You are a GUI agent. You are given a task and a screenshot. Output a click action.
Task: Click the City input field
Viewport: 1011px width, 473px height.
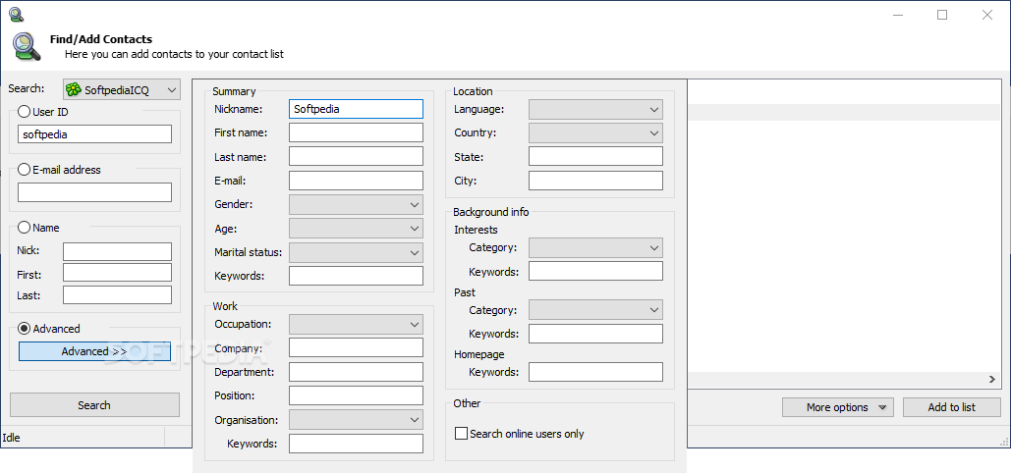coord(595,181)
